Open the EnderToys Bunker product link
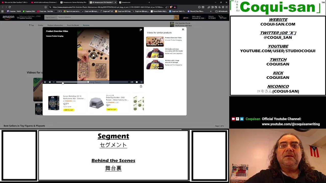This screenshot has width=326, height=183. click(117, 99)
